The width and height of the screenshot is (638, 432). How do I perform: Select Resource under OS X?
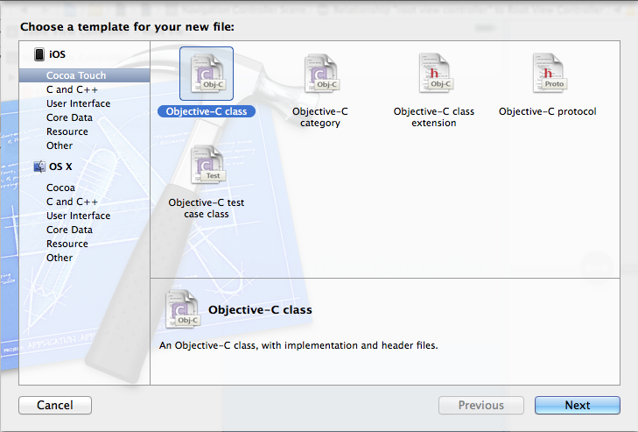[x=84, y=244]
